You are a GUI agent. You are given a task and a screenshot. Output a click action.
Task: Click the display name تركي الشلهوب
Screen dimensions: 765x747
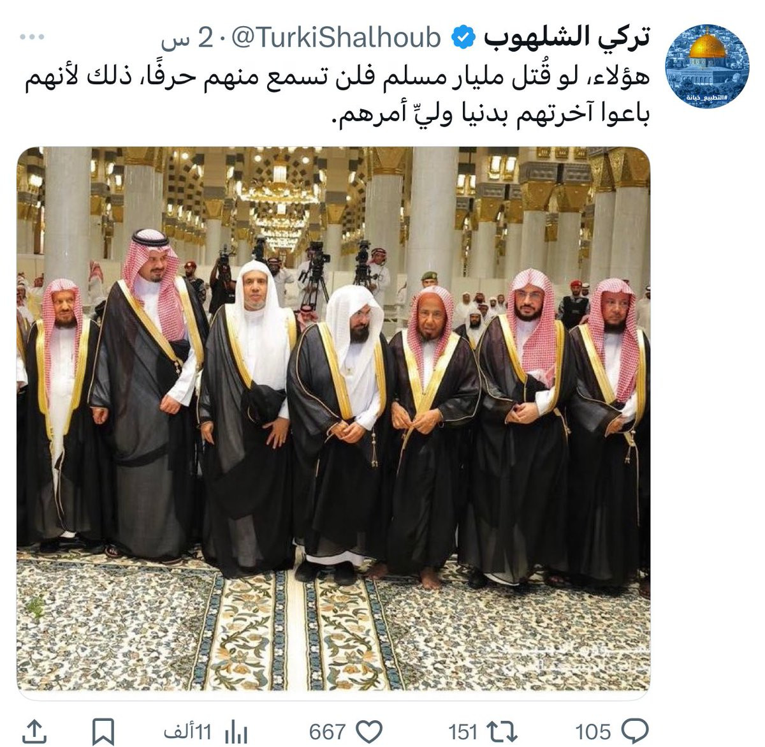point(566,38)
